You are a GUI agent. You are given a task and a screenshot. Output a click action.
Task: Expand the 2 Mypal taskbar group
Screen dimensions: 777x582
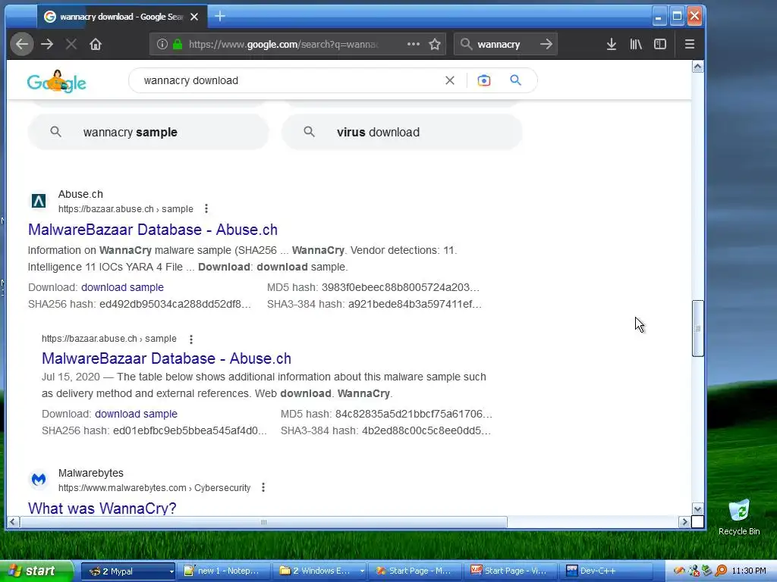pyautogui.click(x=127, y=571)
